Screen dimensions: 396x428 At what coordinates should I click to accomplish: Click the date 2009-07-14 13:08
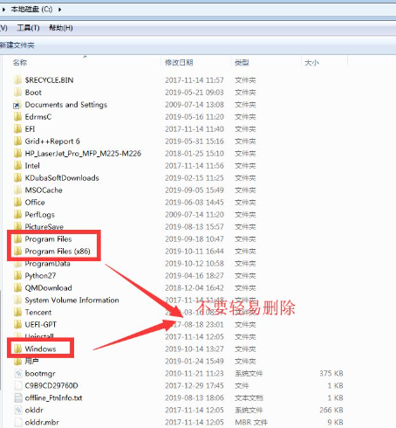click(195, 104)
